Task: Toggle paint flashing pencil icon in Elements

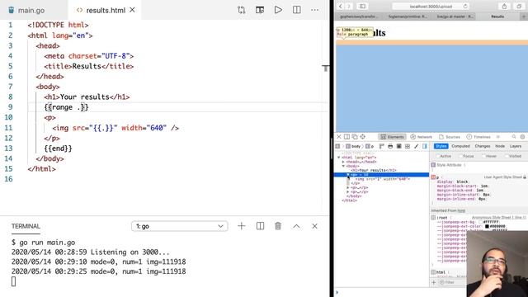Action: tap(416, 146)
